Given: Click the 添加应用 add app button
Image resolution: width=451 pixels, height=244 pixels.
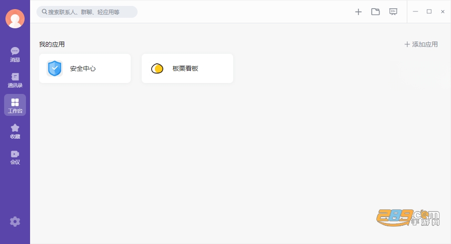Looking at the screenshot, I should (x=421, y=44).
